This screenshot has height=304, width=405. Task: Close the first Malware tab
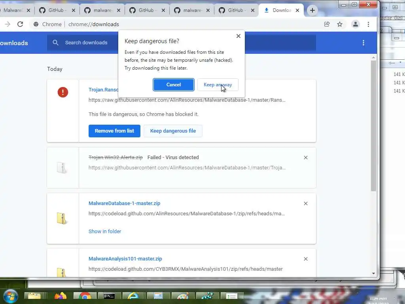pos(28,10)
